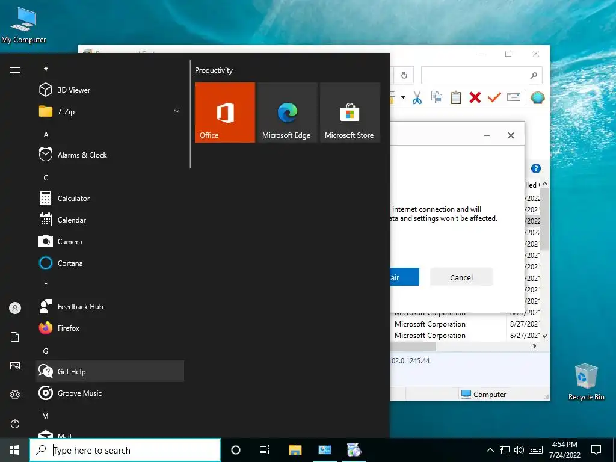Image resolution: width=616 pixels, height=462 pixels.
Task: Click the G letter group header
Action: [x=46, y=351]
